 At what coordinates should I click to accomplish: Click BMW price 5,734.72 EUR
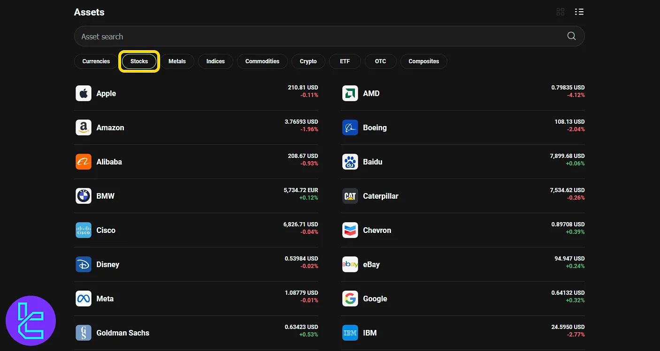(301, 190)
